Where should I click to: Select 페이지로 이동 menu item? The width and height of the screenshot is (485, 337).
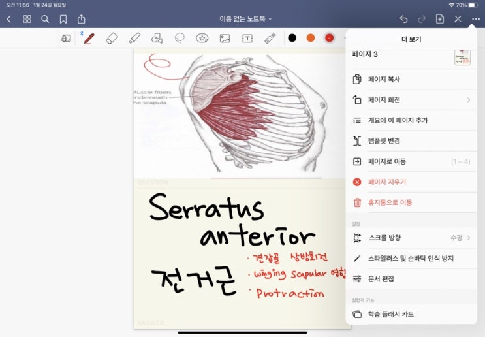point(411,161)
